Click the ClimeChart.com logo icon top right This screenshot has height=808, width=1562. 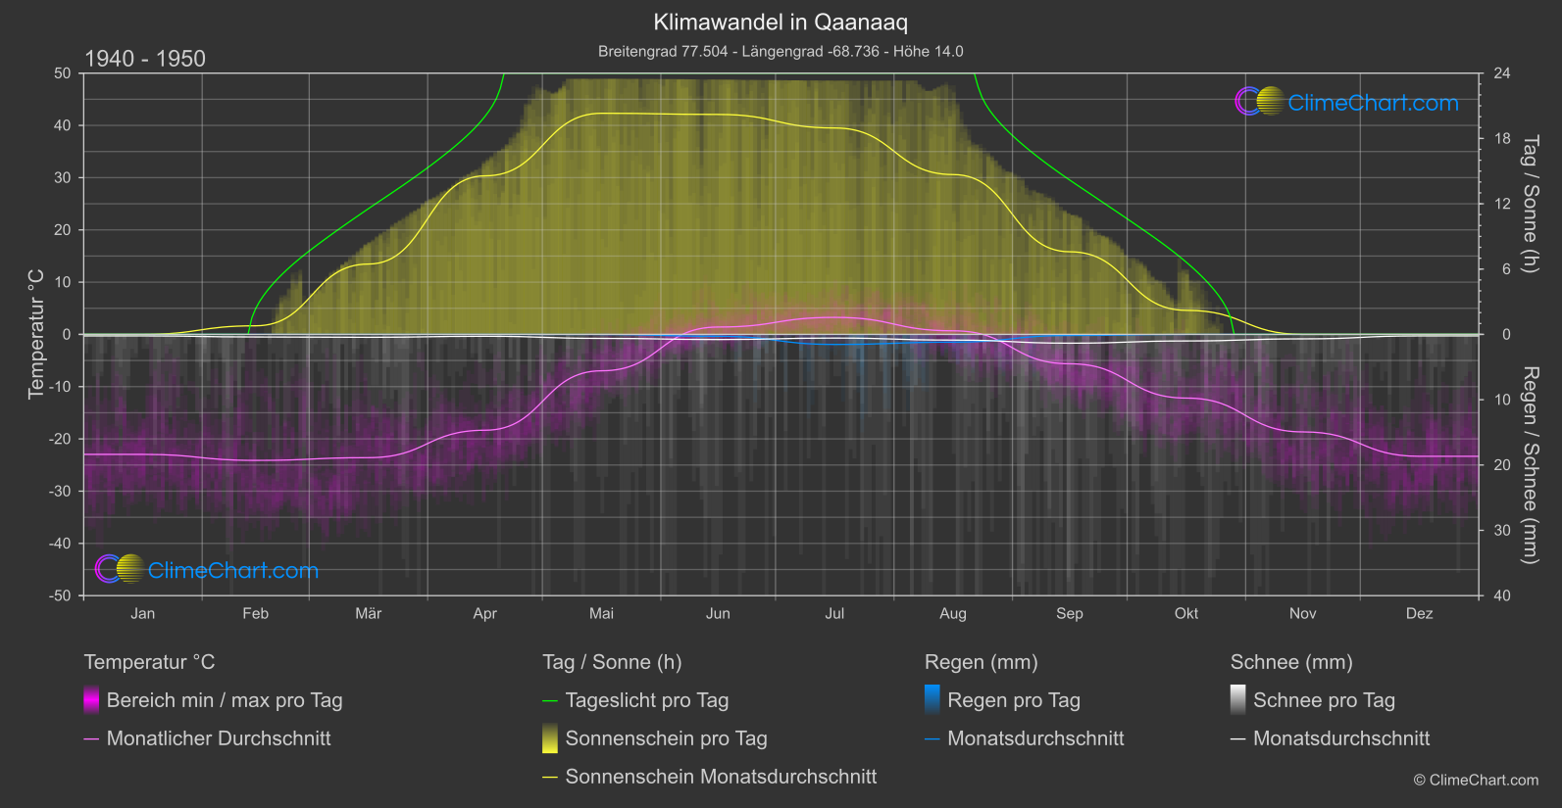pos(1260,101)
